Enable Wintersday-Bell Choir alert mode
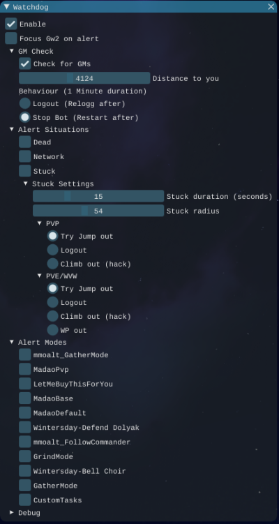This screenshot has width=279, height=524. coord(24,471)
